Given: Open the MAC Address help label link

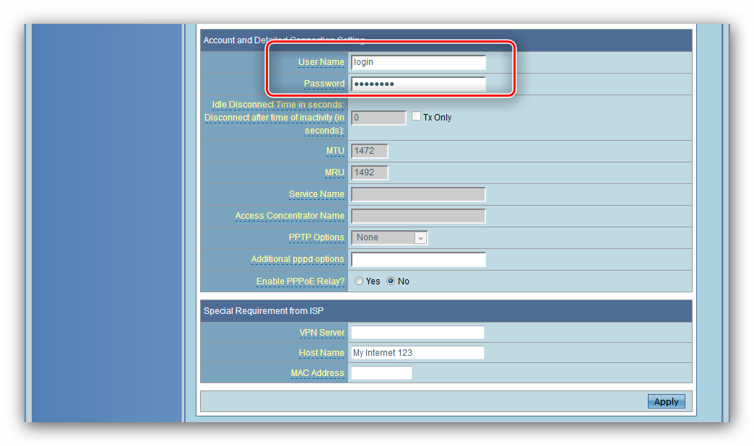Looking at the screenshot, I should (317, 373).
